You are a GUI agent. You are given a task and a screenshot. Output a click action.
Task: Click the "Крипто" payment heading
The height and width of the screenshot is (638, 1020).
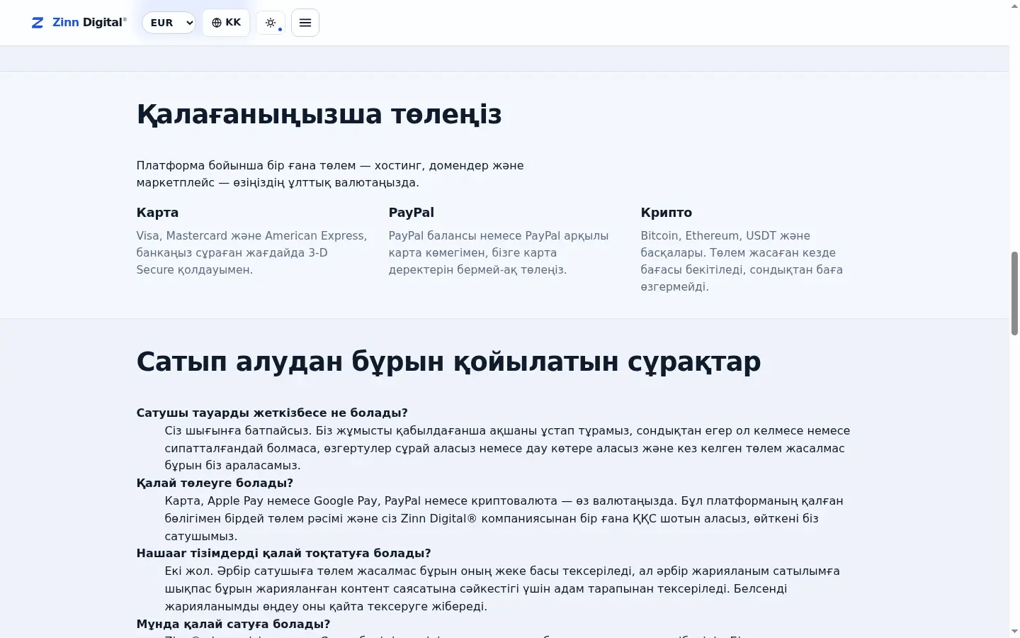click(666, 213)
